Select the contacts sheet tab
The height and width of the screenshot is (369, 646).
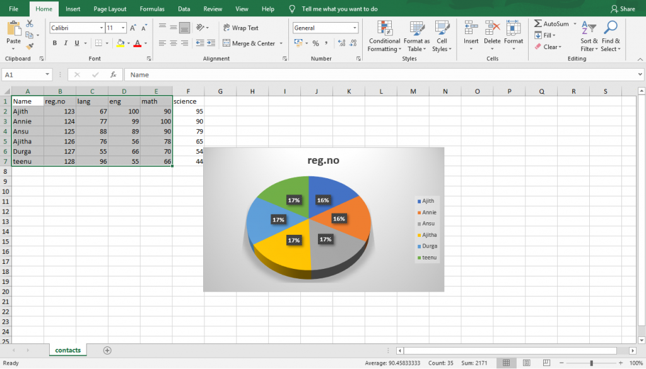tap(68, 350)
